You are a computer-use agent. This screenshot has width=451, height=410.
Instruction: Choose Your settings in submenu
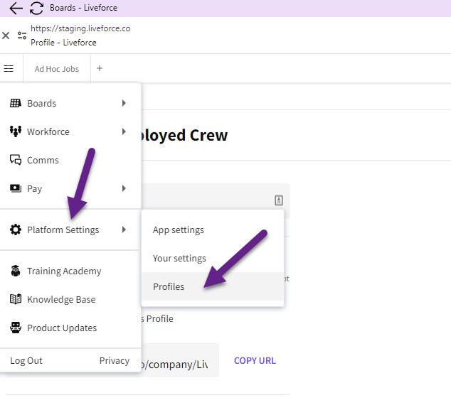pyautogui.click(x=179, y=258)
